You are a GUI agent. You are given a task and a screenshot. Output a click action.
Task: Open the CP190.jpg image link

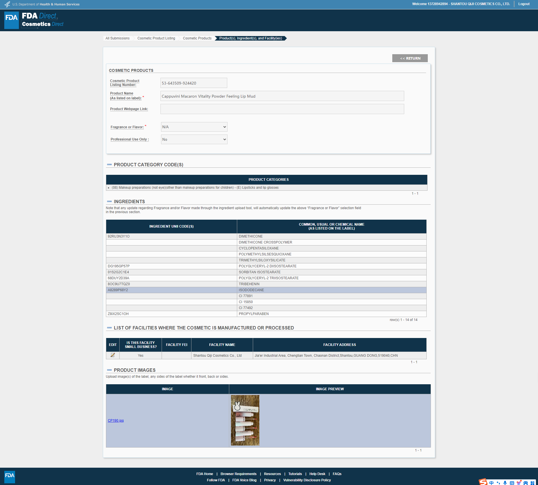[x=116, y=421]
